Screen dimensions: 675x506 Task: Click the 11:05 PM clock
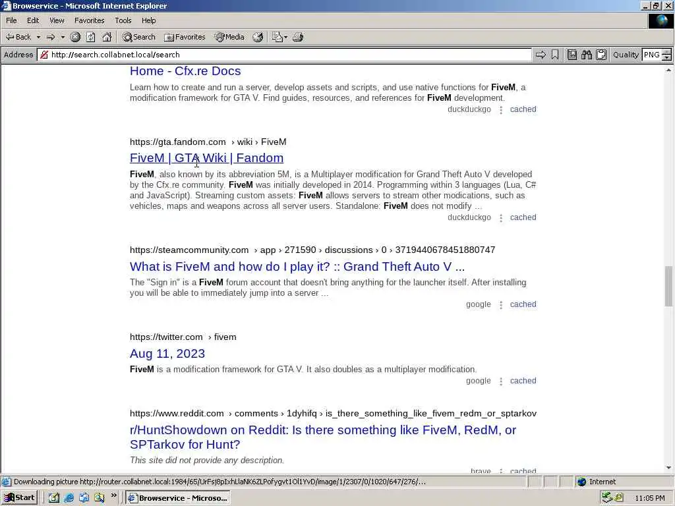pyautogui.click(x=649, y=498)
